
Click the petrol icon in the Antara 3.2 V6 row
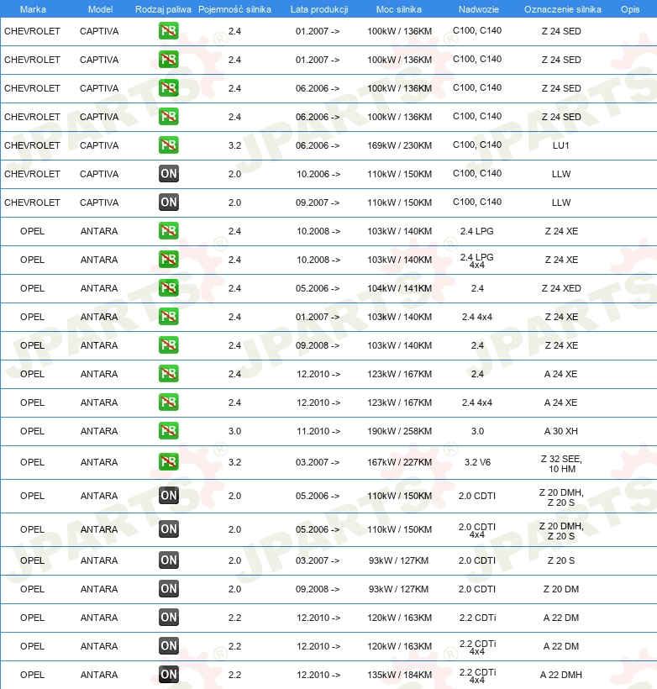click(x=169, y=462)
